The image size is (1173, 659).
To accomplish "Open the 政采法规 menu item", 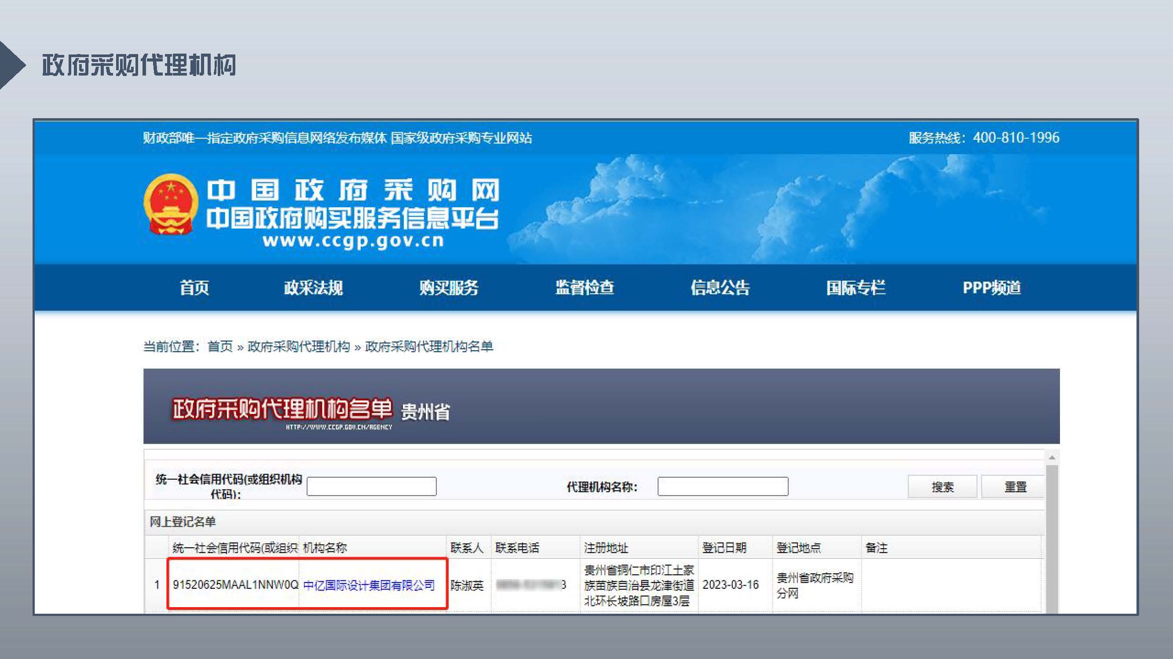I will coord(313,288).
